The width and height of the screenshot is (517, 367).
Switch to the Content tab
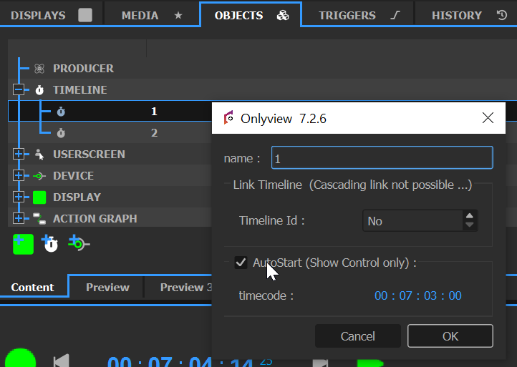pyautogui.click(x=33, y=288)
